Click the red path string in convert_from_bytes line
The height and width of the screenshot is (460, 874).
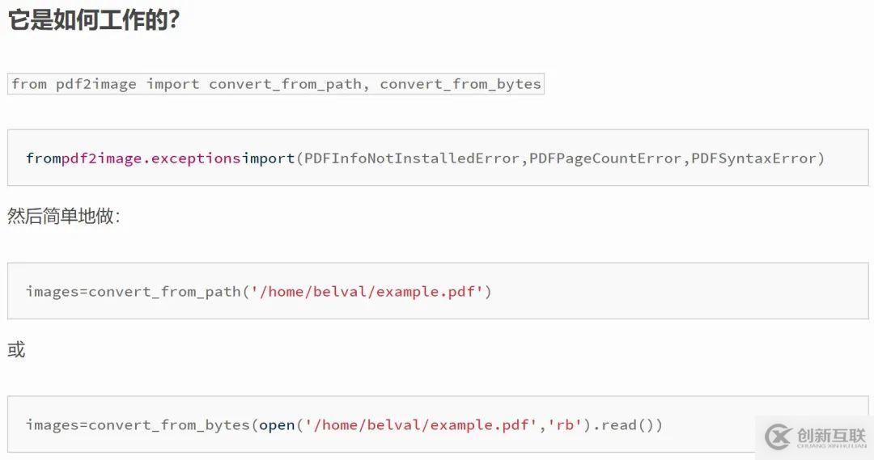click(421, 425)
